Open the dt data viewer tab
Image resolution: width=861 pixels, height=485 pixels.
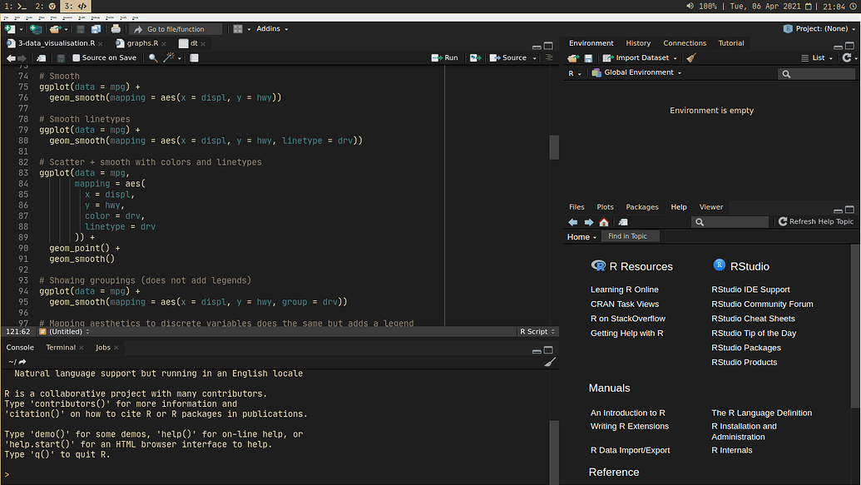tap(193, 43)
